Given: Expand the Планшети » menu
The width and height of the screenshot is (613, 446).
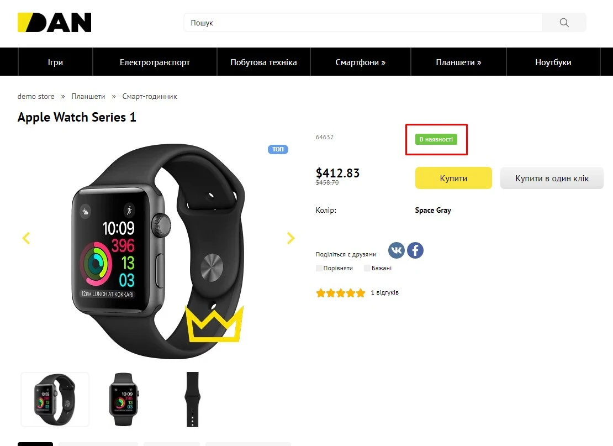Looking at the screenshot, I should click(x=458, y=62).
